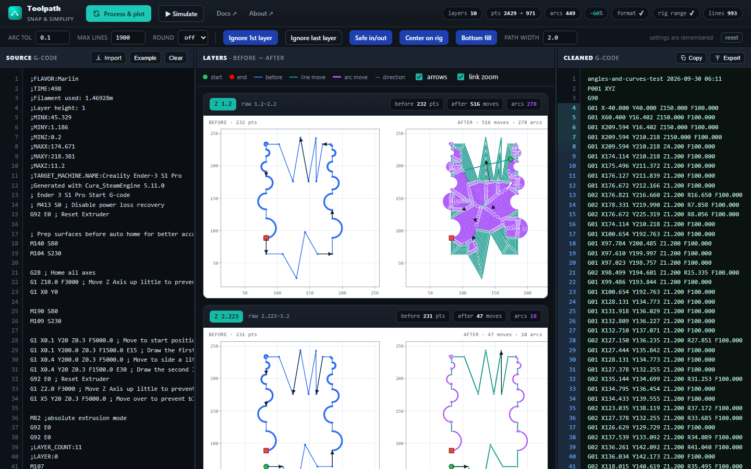The image size is (751, 469).
Task: Open the About link
Action: [x=261, y=14]
